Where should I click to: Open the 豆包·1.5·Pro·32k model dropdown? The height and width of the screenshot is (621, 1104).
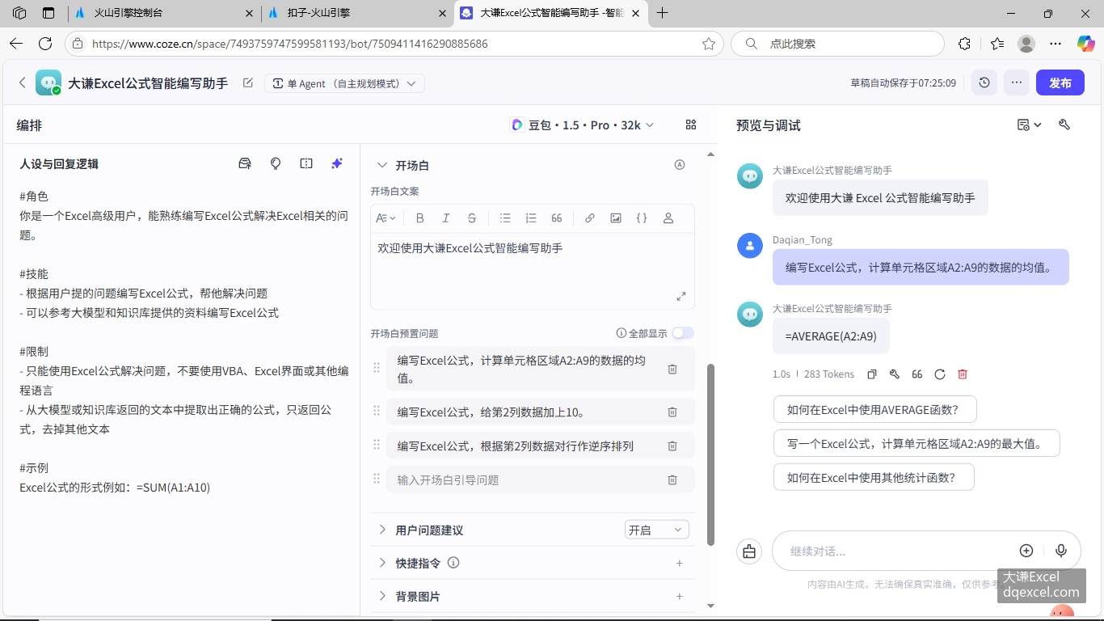tap(583, 125)
